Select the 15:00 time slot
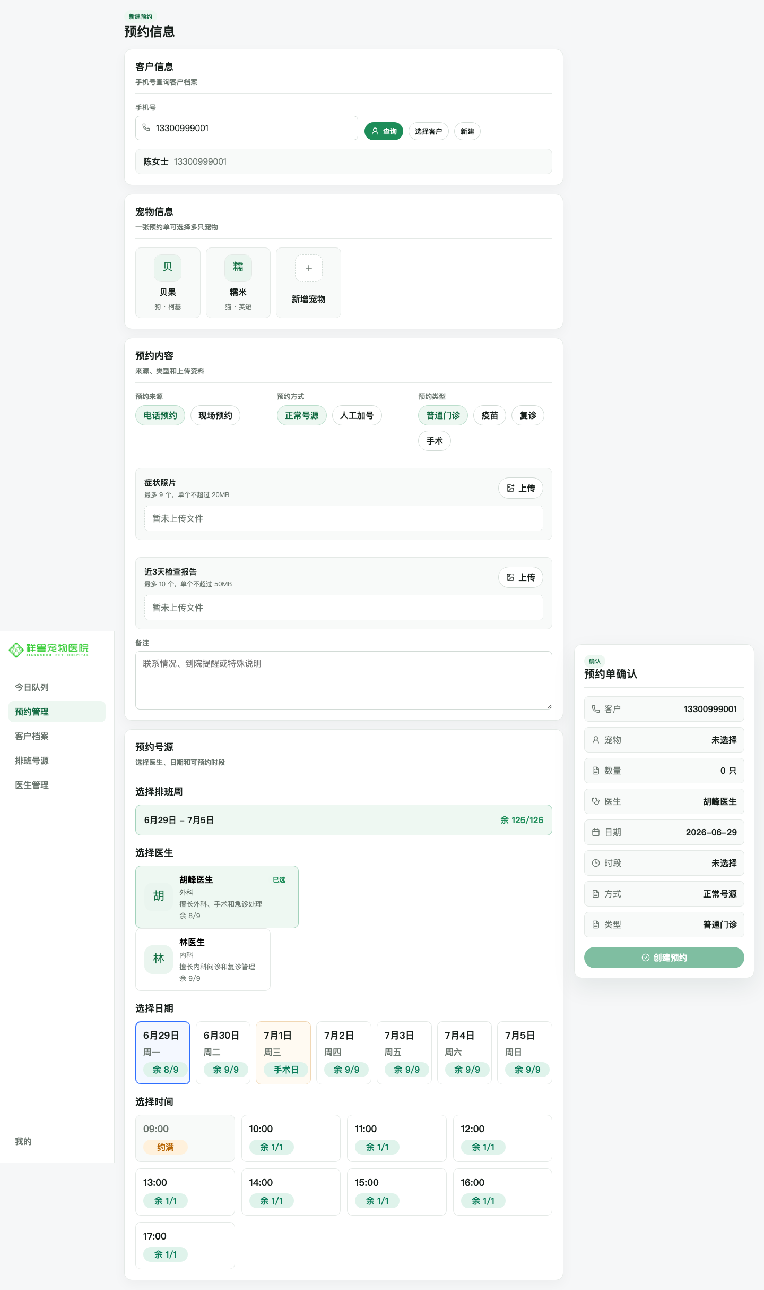764x1290 pixels. [397, 1192]
